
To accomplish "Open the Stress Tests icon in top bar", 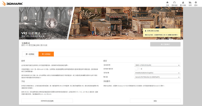I will [183, 3].
